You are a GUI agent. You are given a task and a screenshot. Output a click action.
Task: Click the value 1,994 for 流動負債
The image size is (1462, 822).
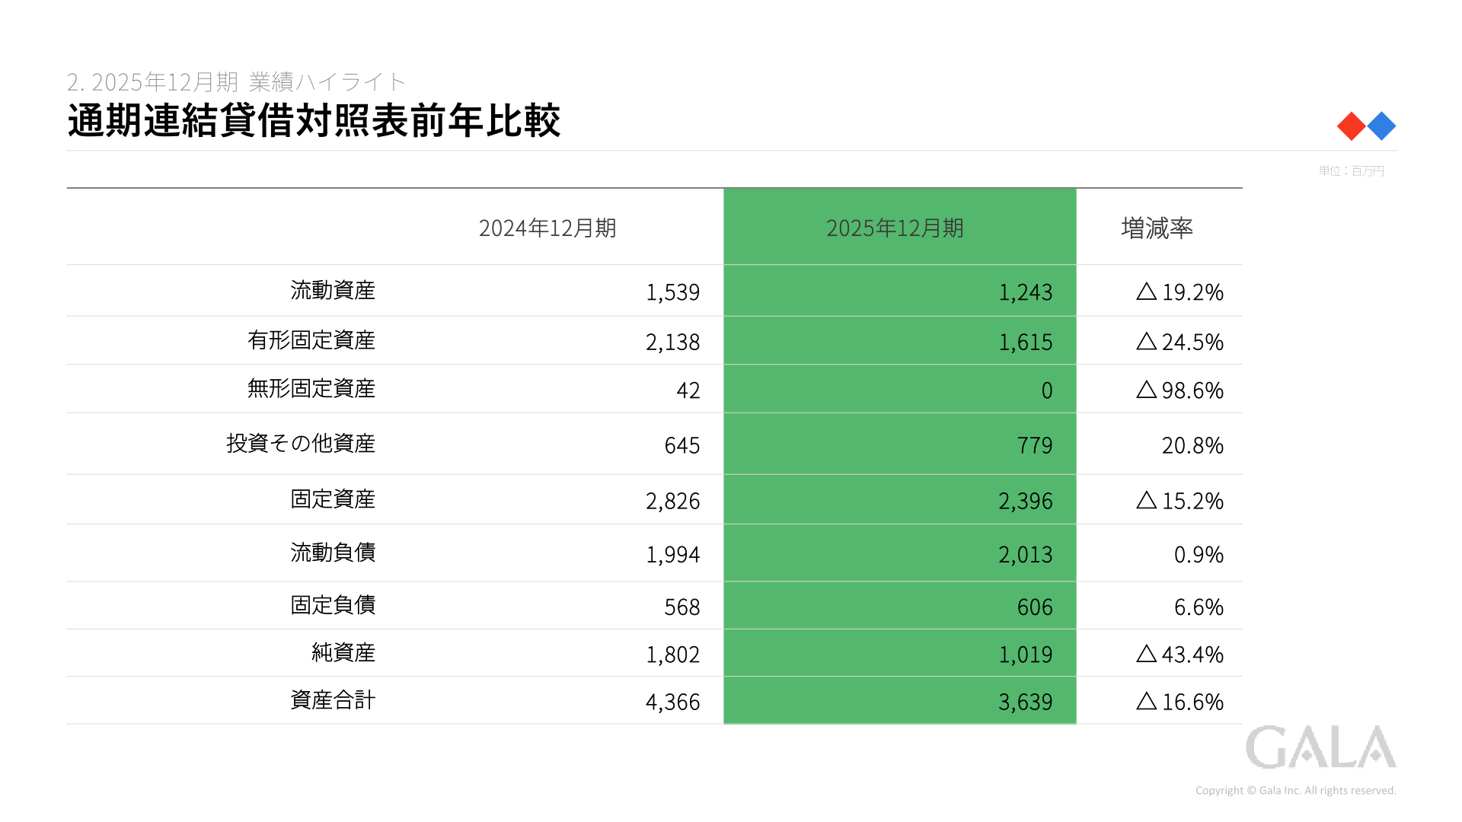[x=672, y=555]
